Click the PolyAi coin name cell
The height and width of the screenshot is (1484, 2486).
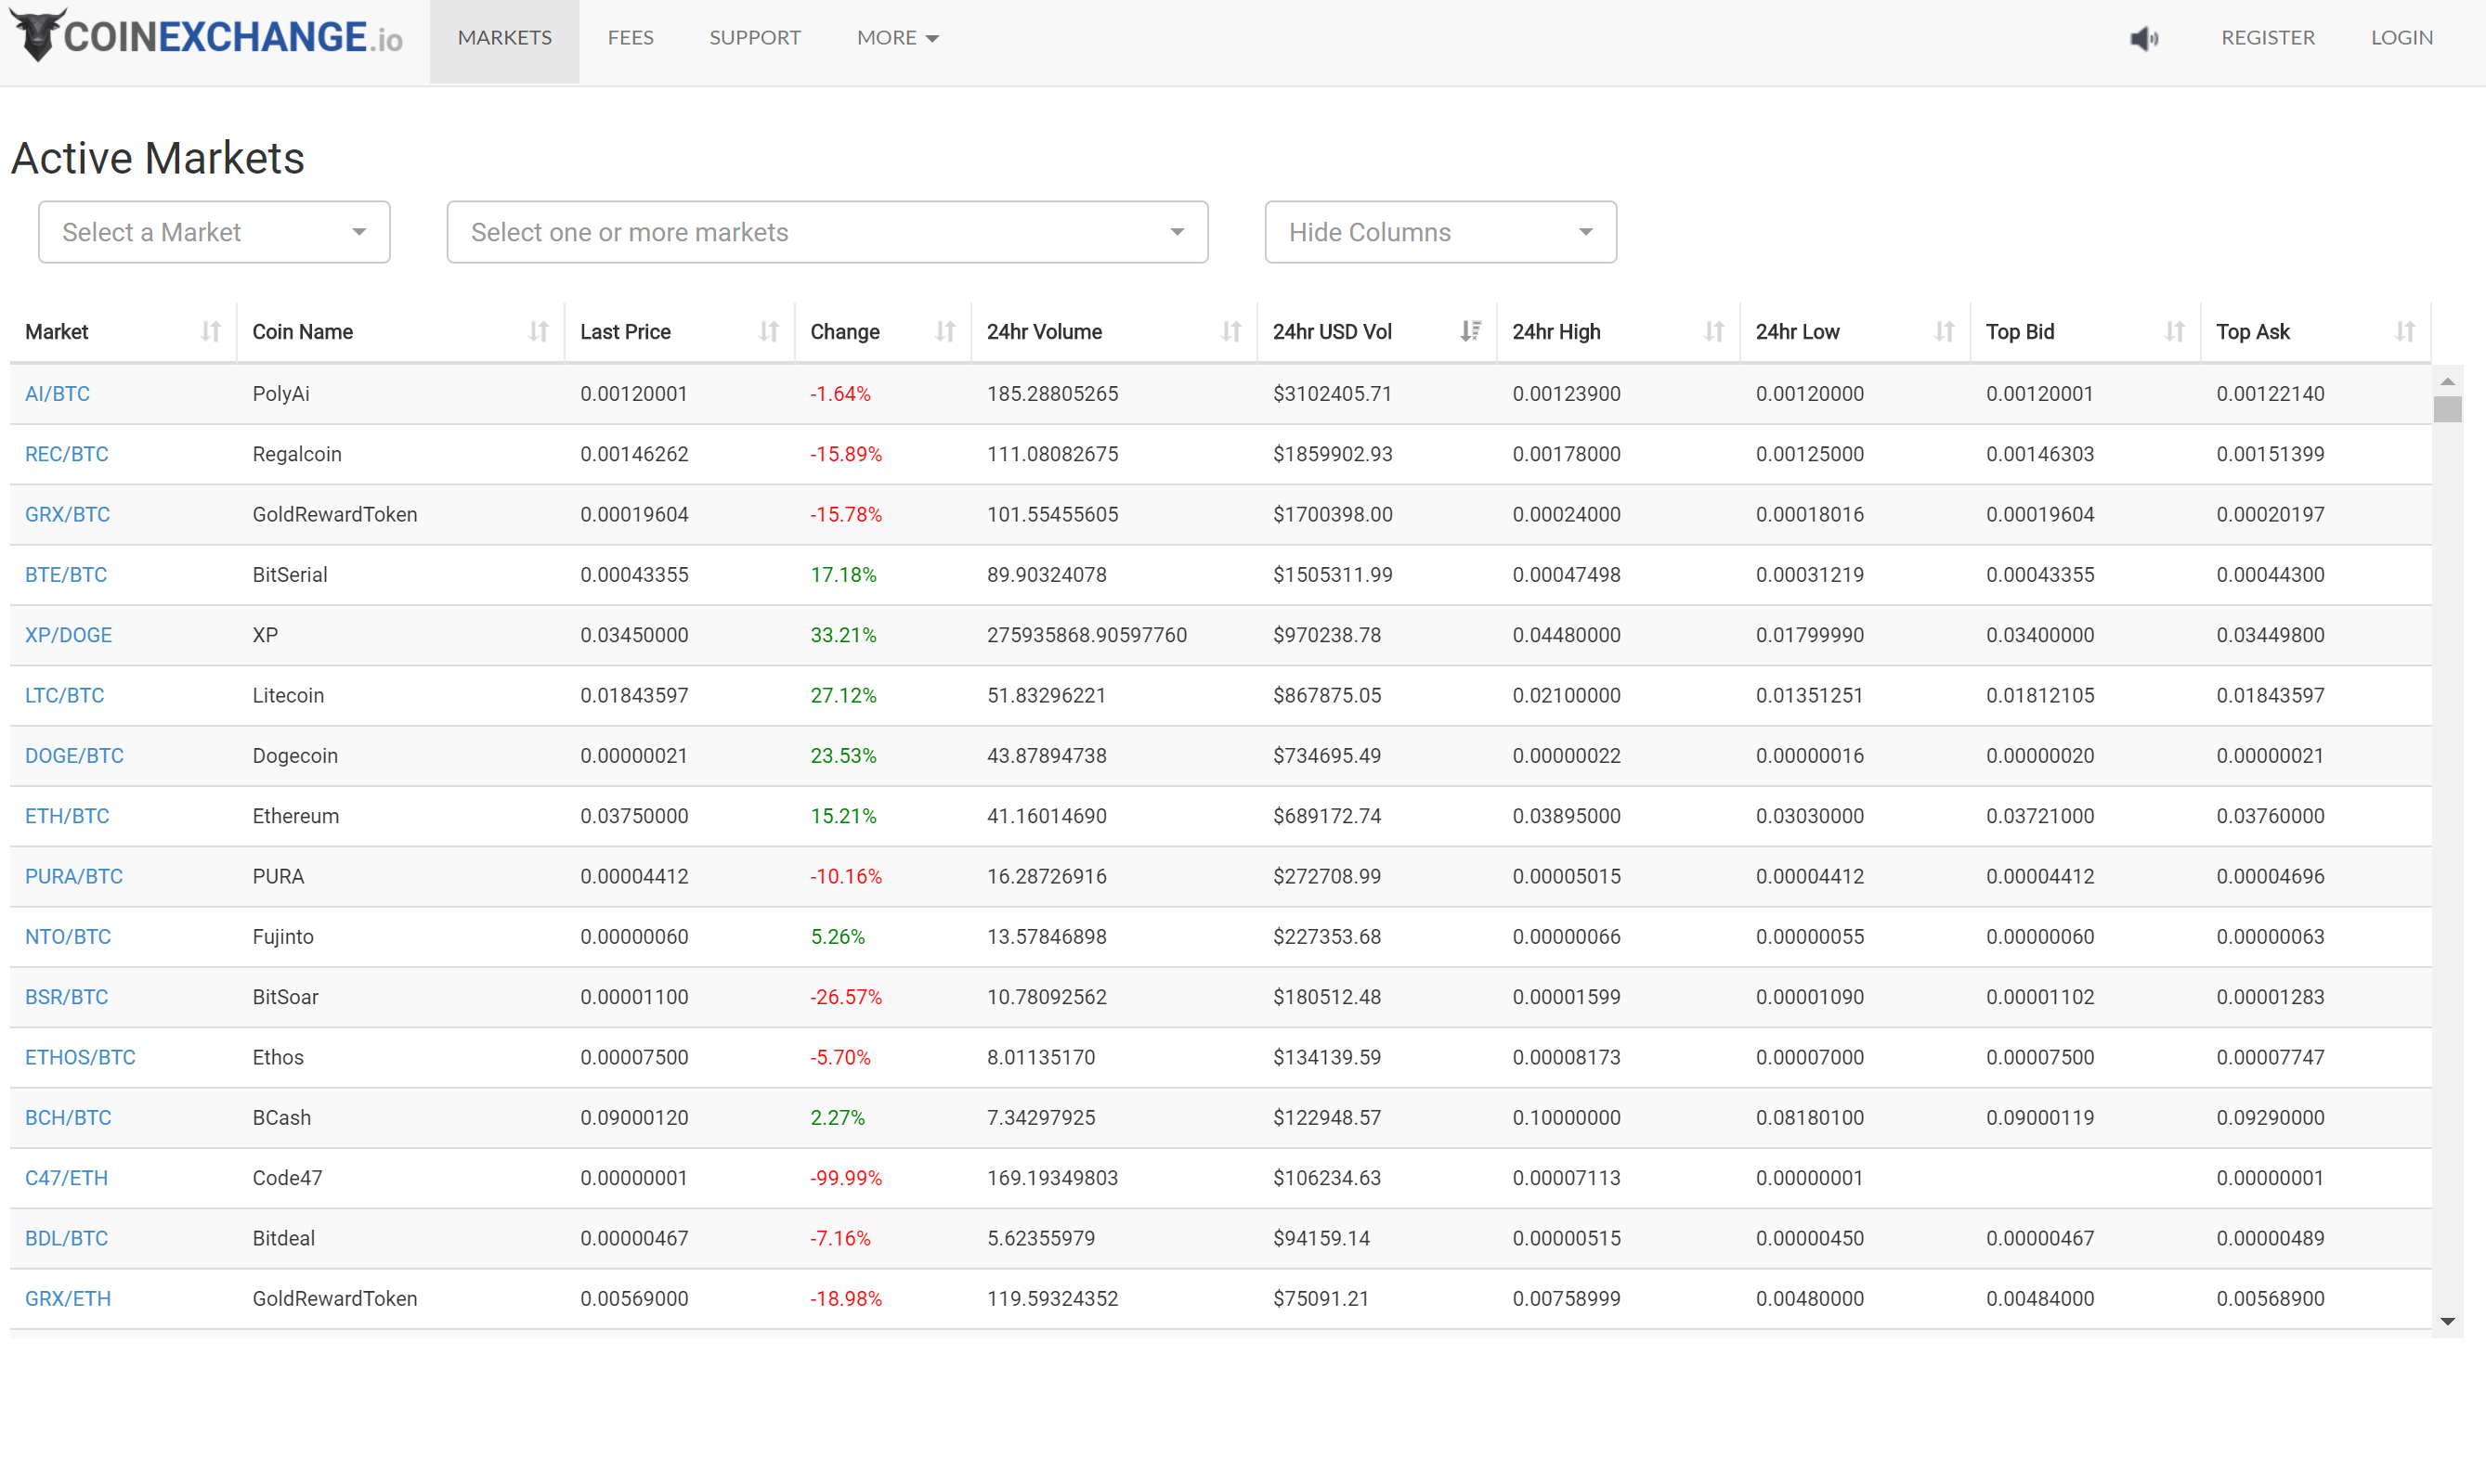point(281,394)
